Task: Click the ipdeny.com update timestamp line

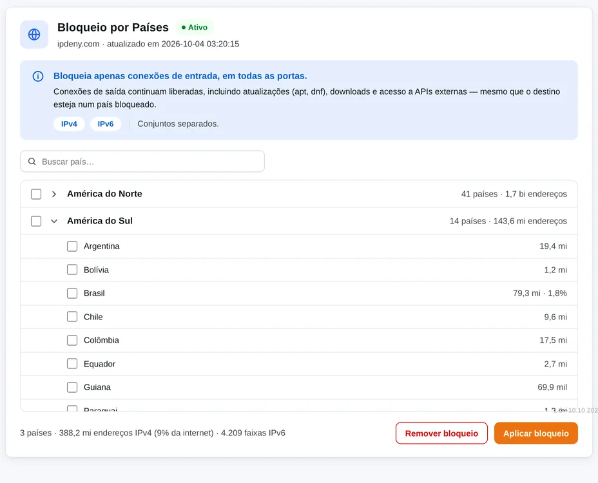Action: 148,44
